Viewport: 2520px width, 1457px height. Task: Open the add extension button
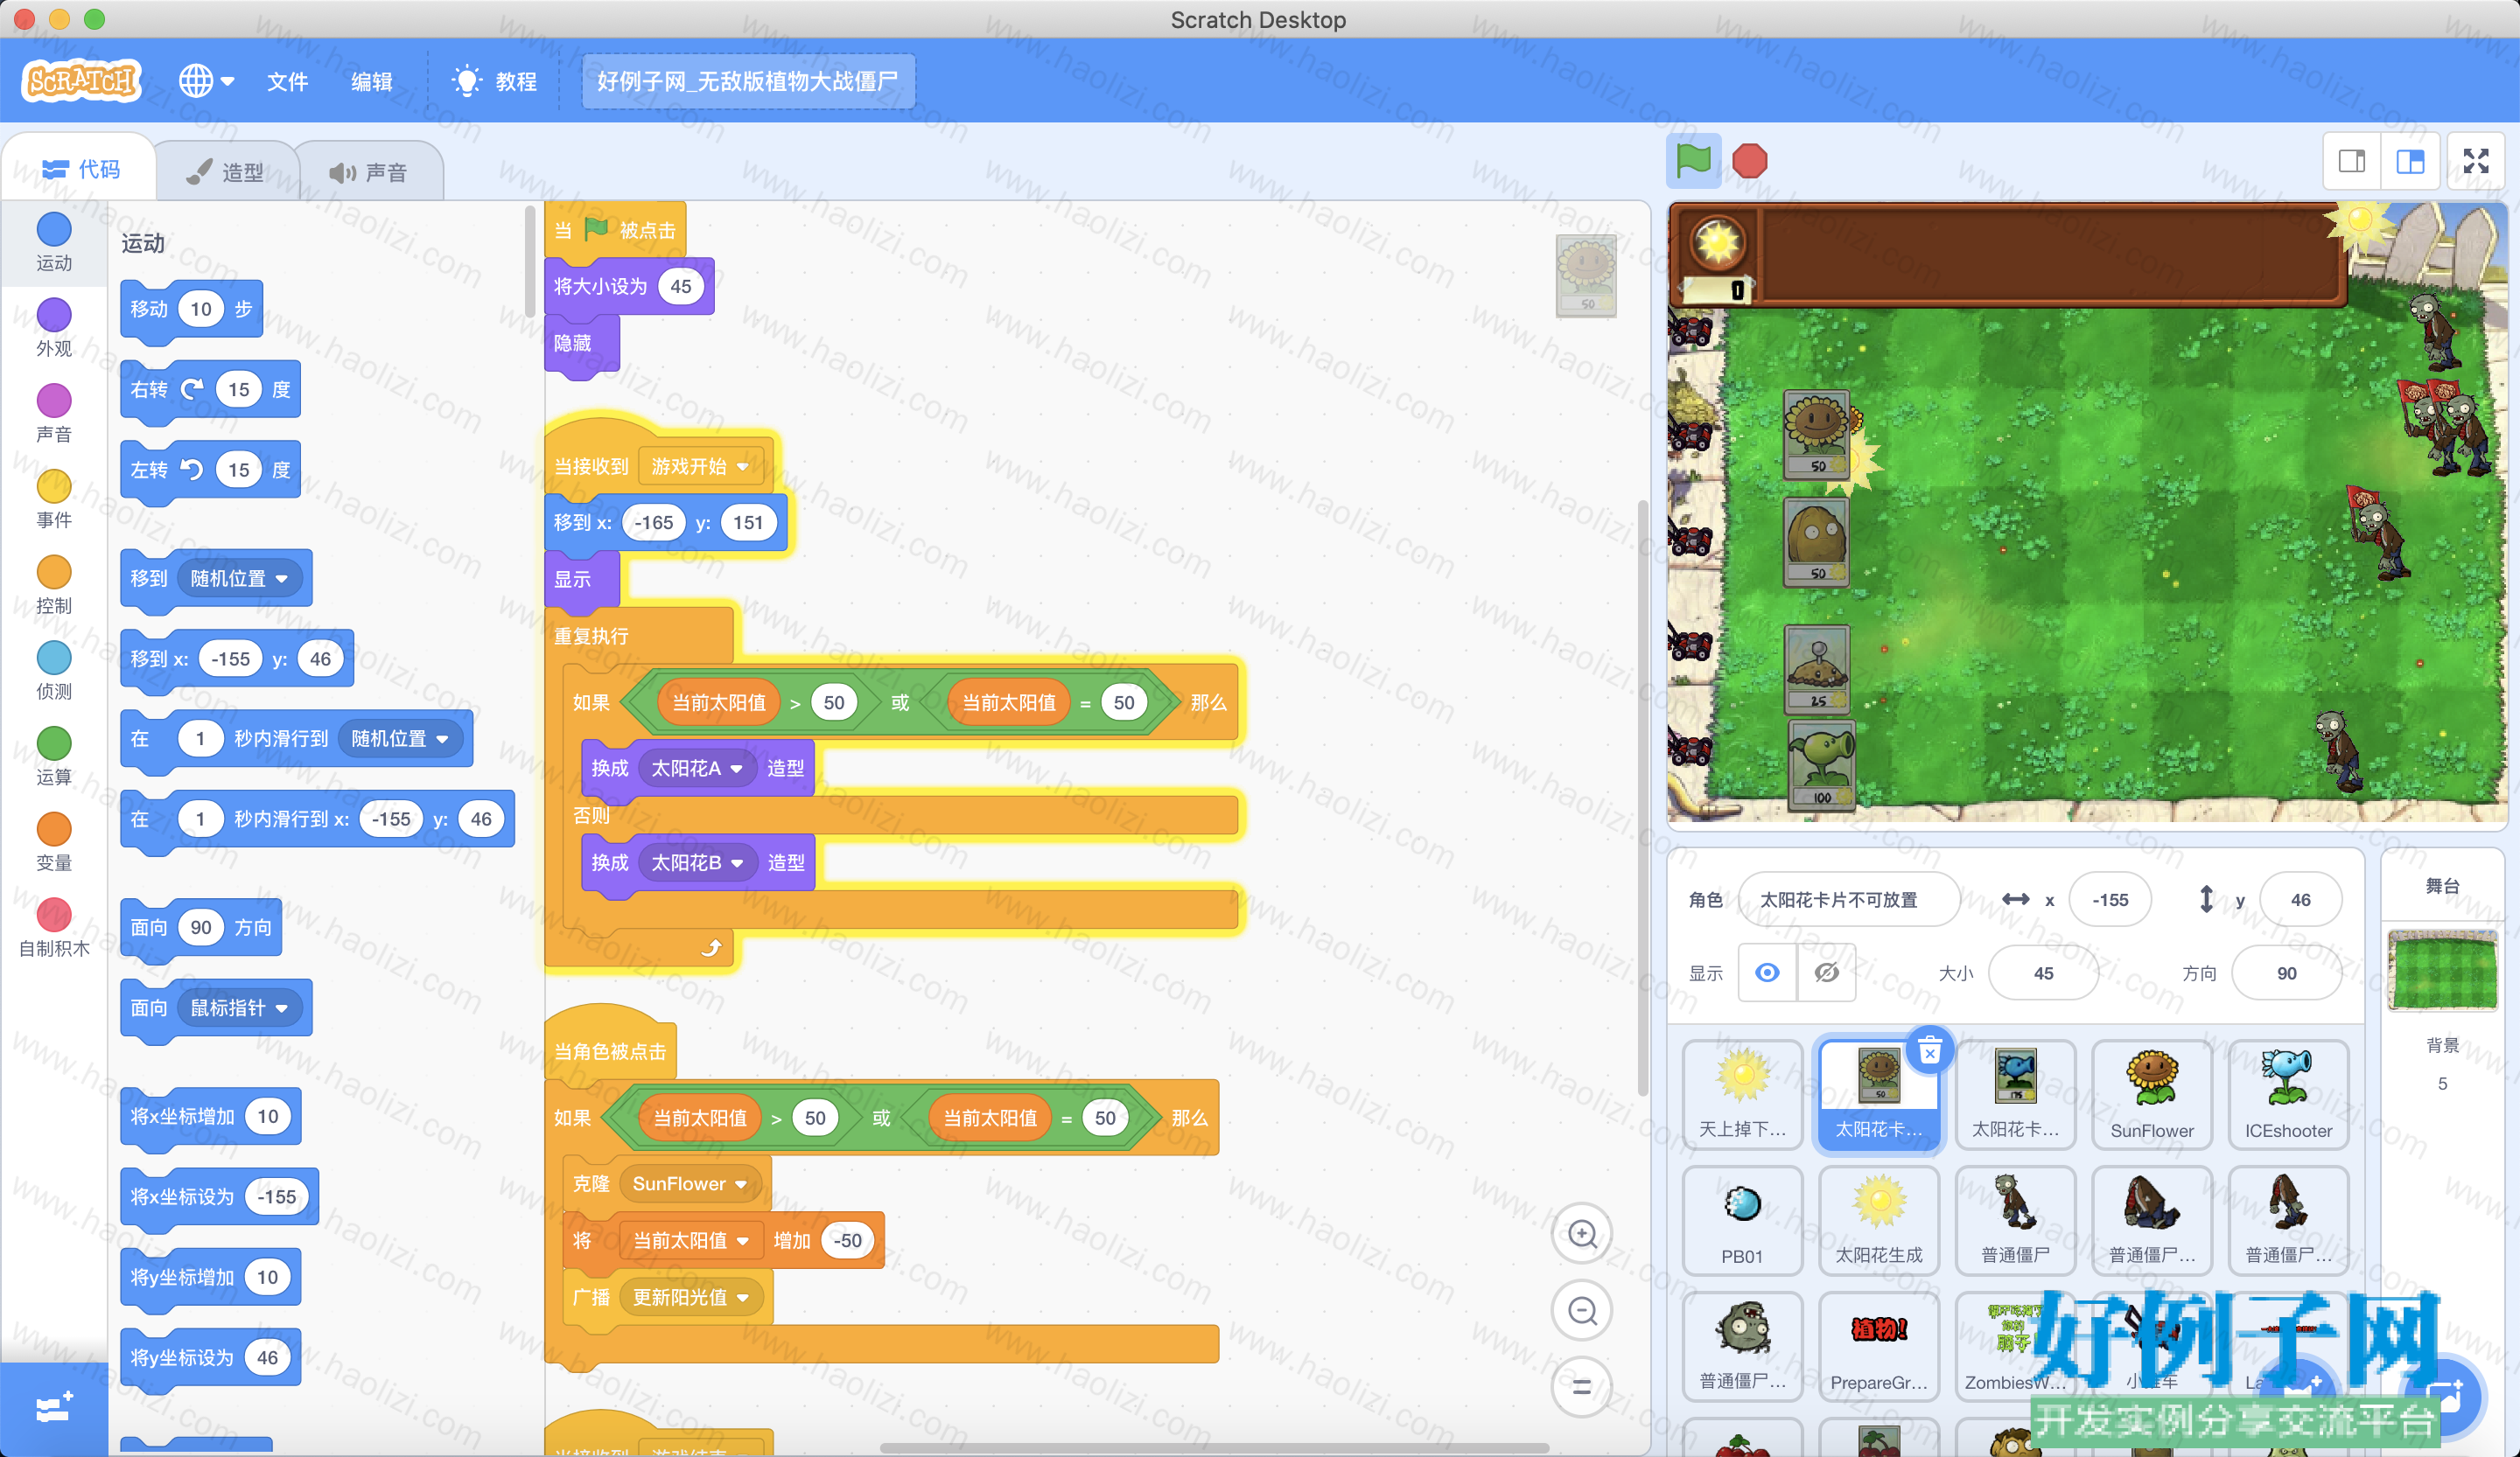pyautogui.click(x=54, y=1409)
